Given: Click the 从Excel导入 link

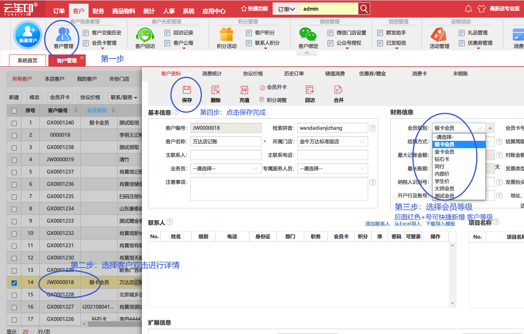Looking at the screenshot, I should point(408,224).
